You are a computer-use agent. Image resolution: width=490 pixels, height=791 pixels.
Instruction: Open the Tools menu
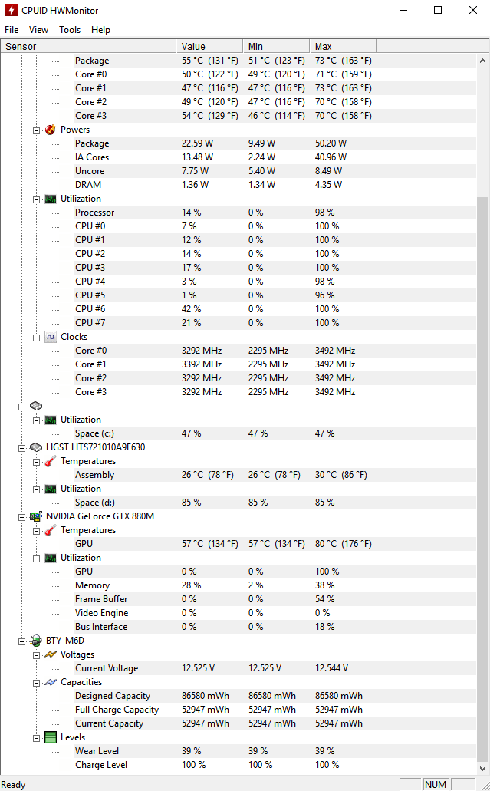click(70, 30)
